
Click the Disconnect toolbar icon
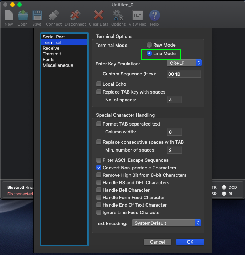coord(75,16)
